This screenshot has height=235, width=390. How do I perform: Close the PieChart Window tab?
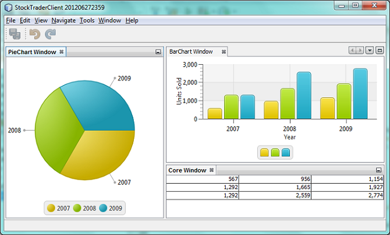pyautogui.click(x=62, y=52)
